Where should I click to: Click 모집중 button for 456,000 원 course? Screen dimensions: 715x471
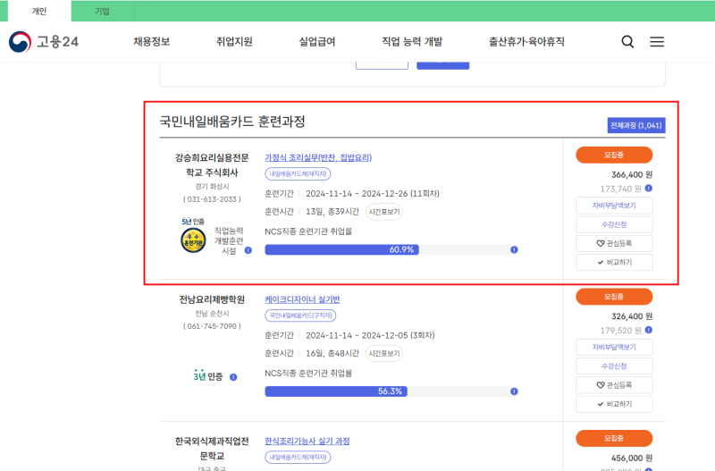point(614,439)
